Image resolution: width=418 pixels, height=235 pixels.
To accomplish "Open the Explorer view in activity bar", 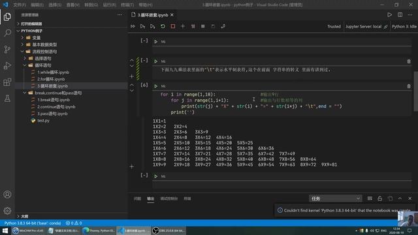I will [x=7, y=17].
